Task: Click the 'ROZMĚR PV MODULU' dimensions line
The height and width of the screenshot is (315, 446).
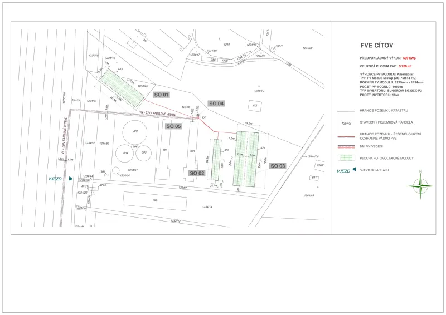Action: click(391, 82)
